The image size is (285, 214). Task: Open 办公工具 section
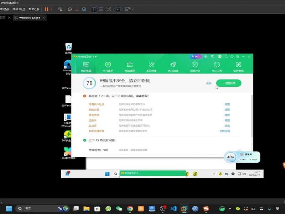coord(217,67)
